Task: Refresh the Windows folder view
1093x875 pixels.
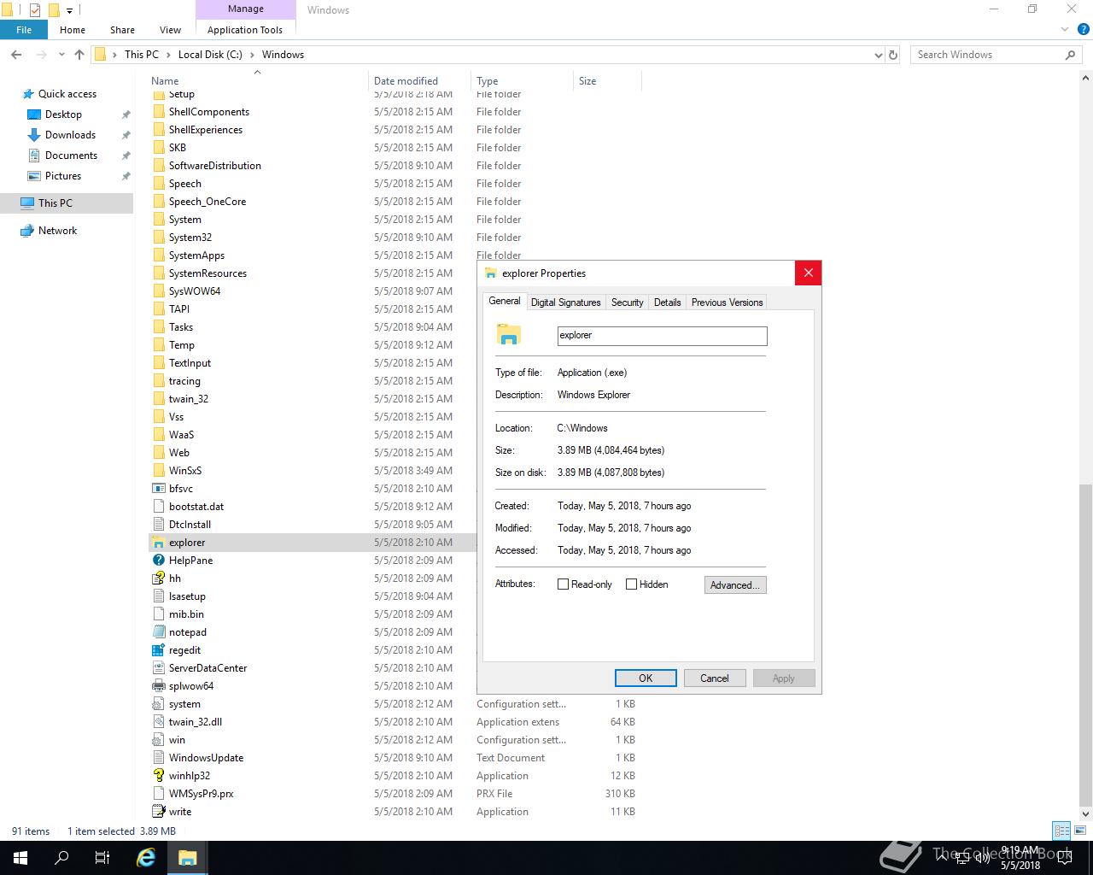Action: [x=893, y=55]
